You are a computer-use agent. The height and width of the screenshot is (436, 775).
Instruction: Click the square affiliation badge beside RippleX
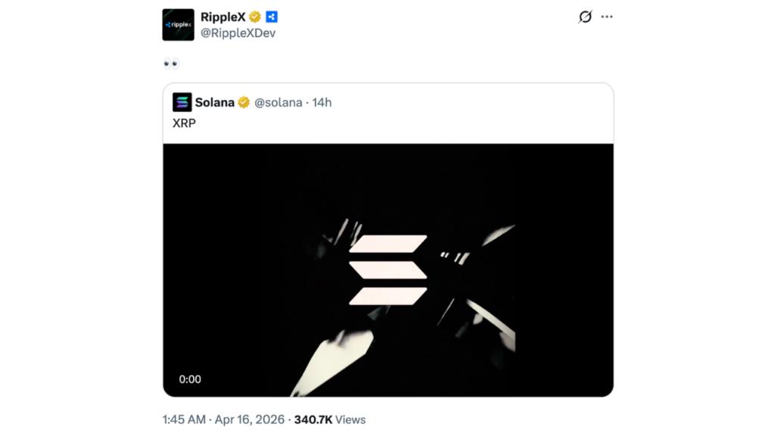tap(272, 17)
